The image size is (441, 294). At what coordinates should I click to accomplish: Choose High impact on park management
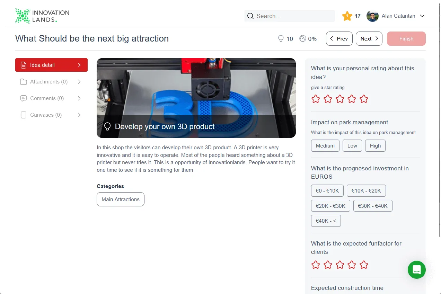(375, 146)
